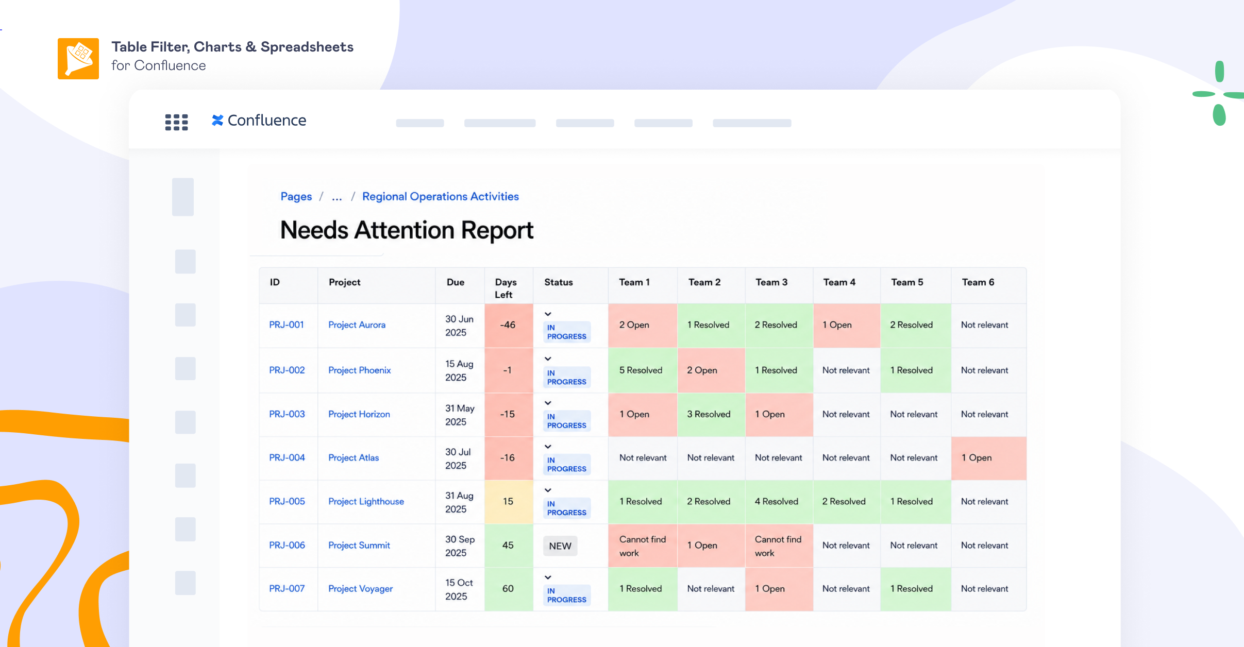
Task: Select '2 Open' Team 1 cell for Aurora
Action: pos(643,326)
